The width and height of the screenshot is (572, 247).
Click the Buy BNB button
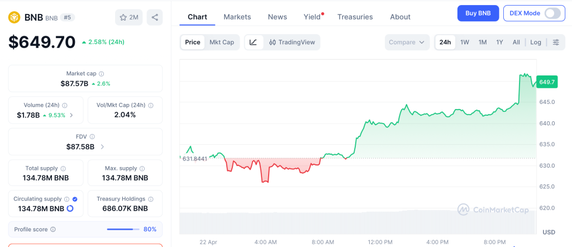click(x=478, y=13)
